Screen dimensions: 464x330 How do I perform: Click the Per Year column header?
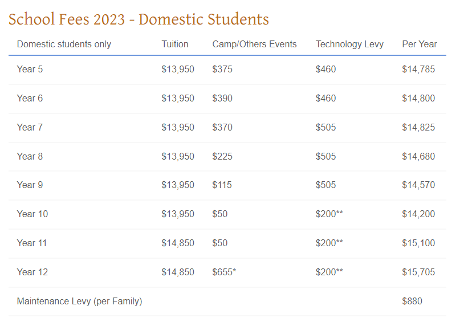click(x=420, y=44)
